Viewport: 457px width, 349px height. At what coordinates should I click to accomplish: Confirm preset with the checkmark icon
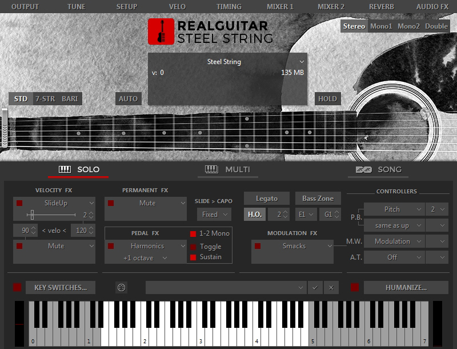(x=315, y=288)
